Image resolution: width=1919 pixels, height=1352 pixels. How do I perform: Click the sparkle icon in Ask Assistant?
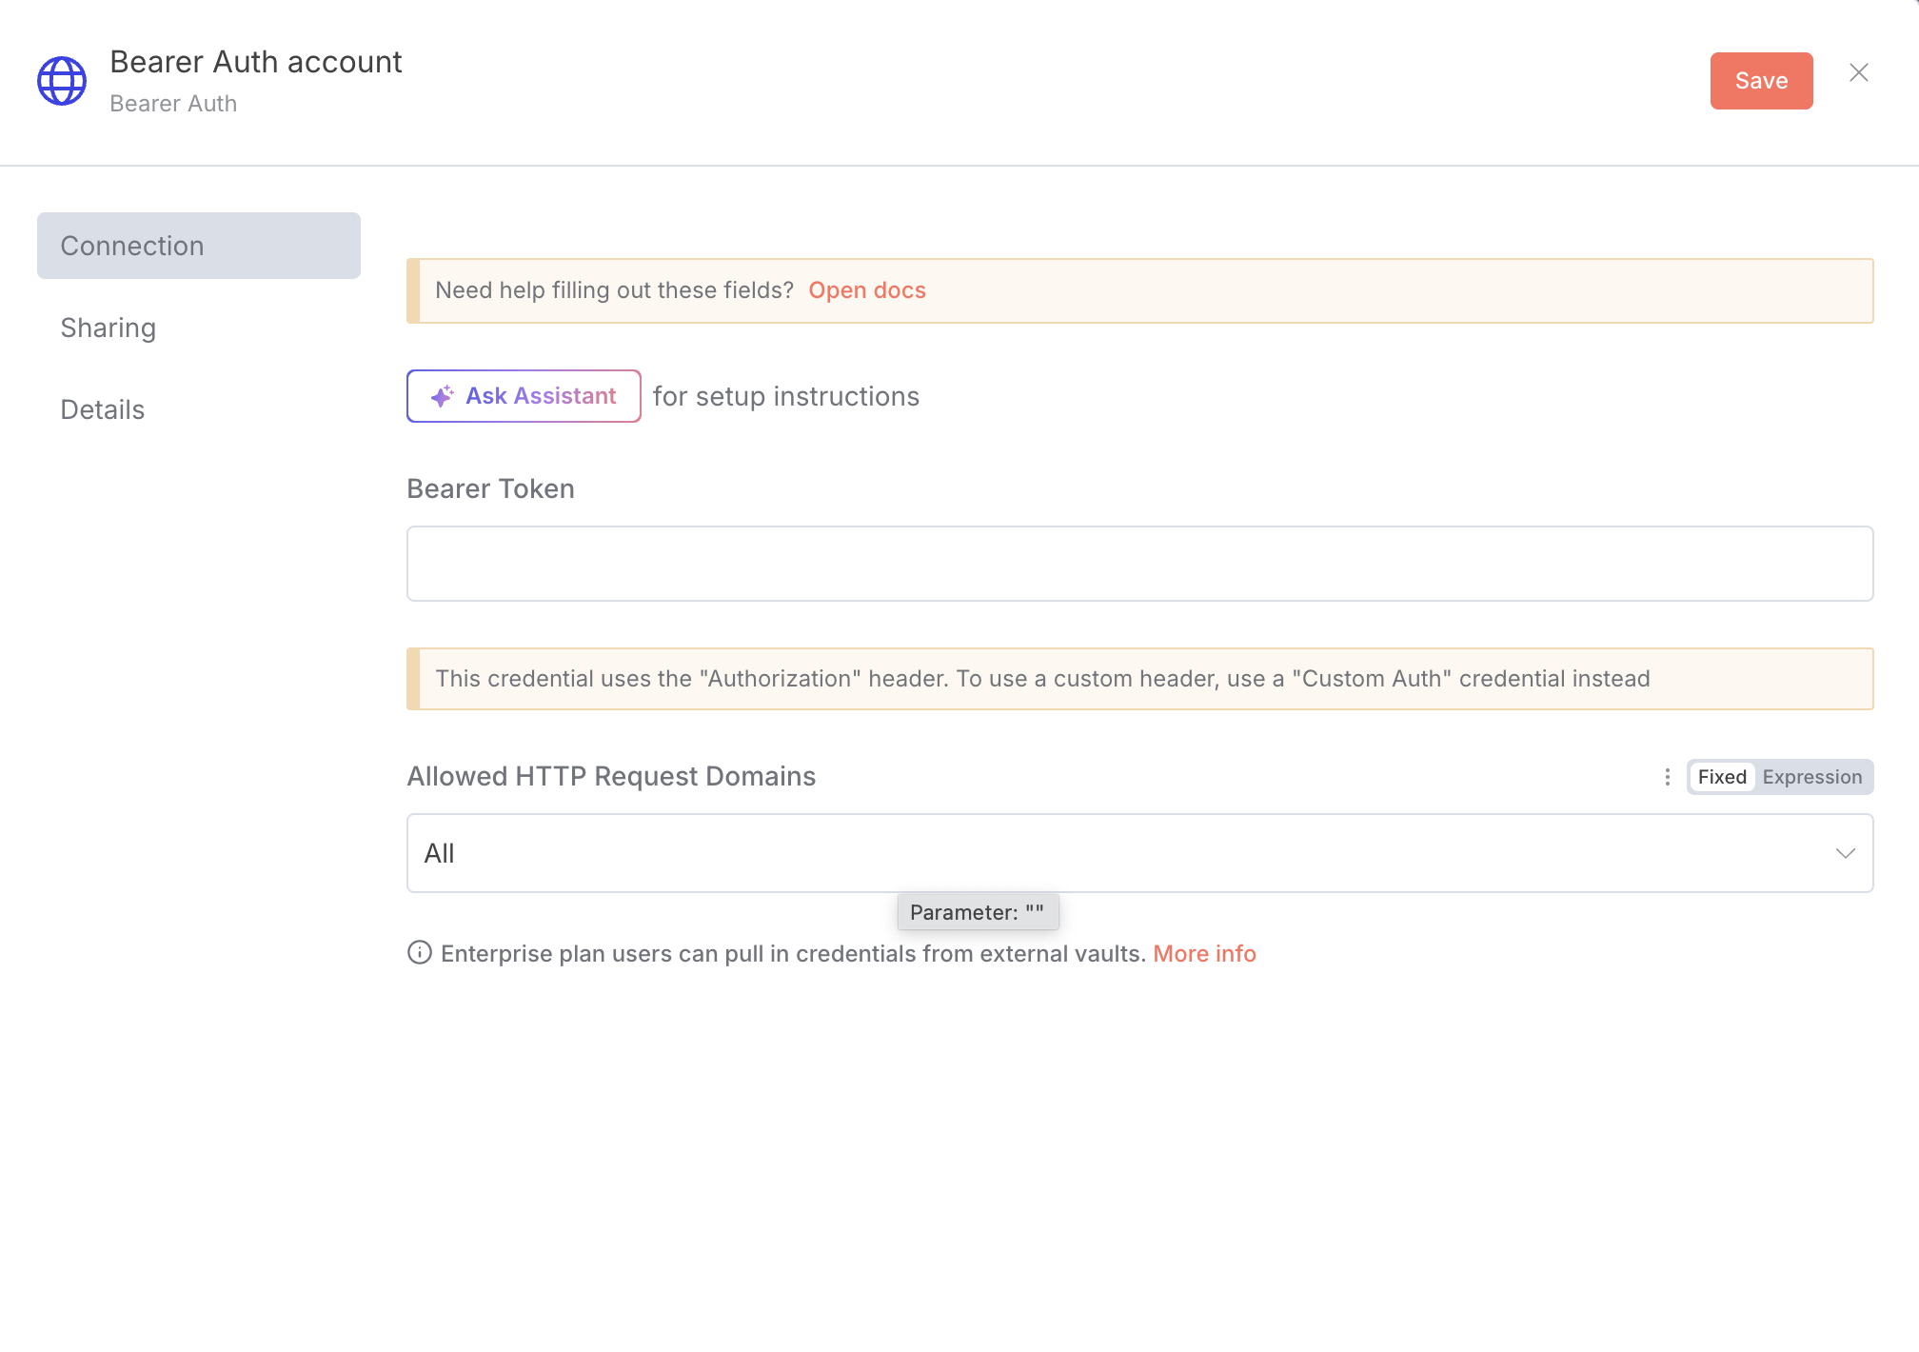(442, 396)
